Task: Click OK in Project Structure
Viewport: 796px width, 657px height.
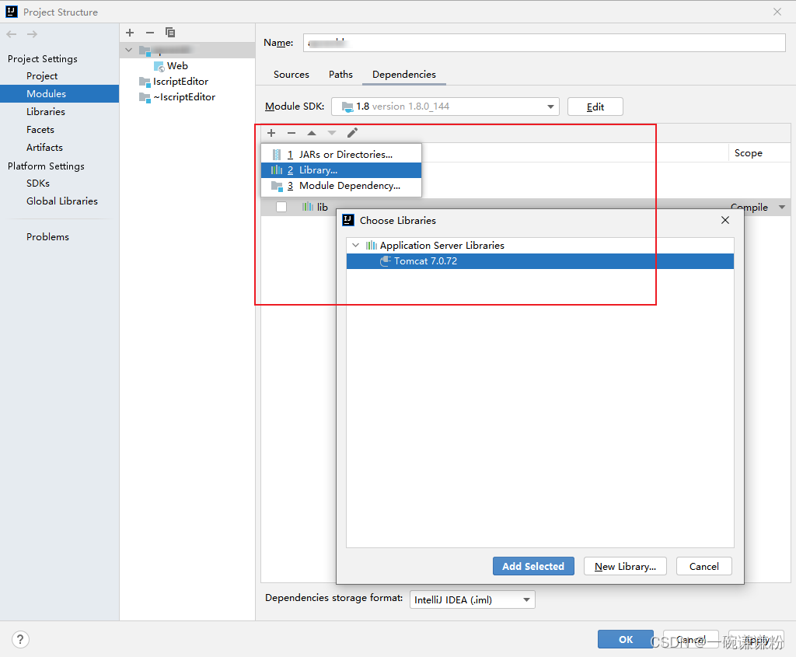Action: tap(626, 639)
